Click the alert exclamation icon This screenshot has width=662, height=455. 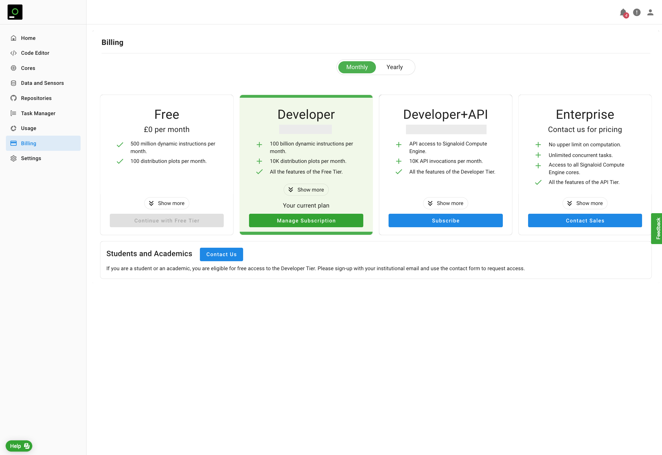[x=637, y=12]
